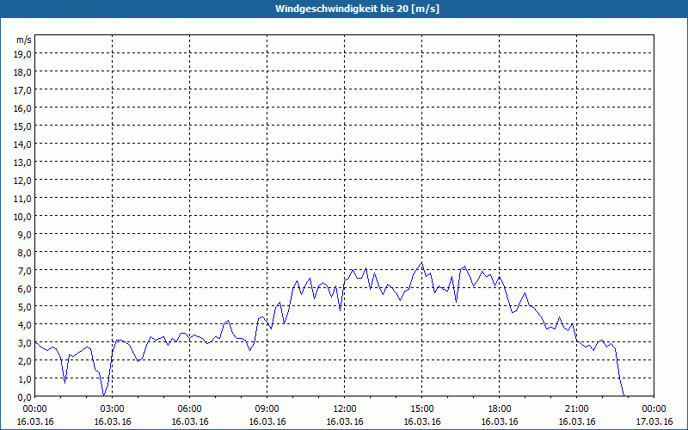Image resolution: width=688 pixels, height=430 pixels.
Task: Select the 14,0 y-axis label
Action: click(x=24, y=144)
